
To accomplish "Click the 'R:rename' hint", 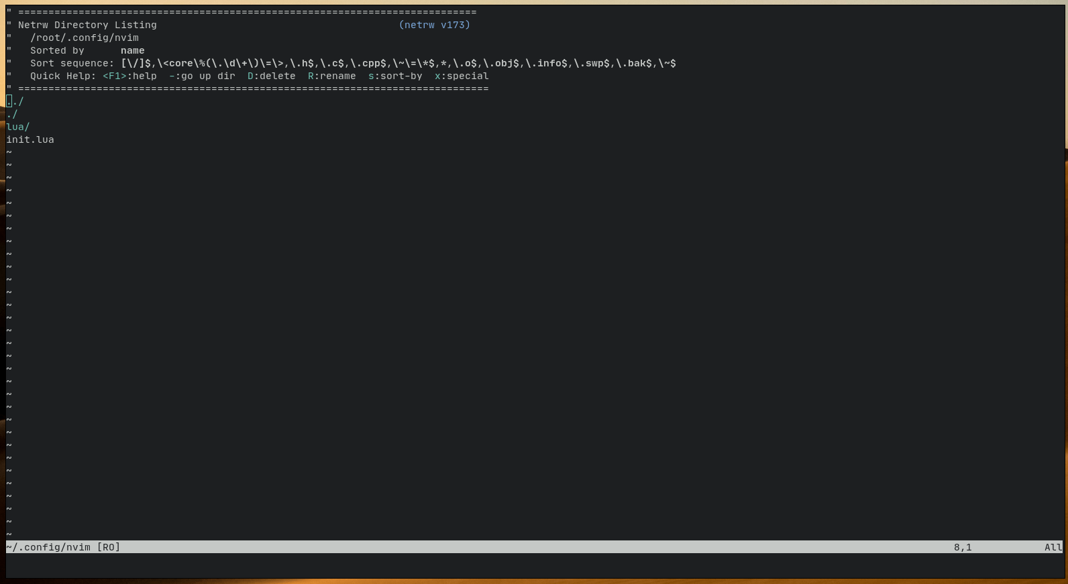I will click(x=332, y=76).
